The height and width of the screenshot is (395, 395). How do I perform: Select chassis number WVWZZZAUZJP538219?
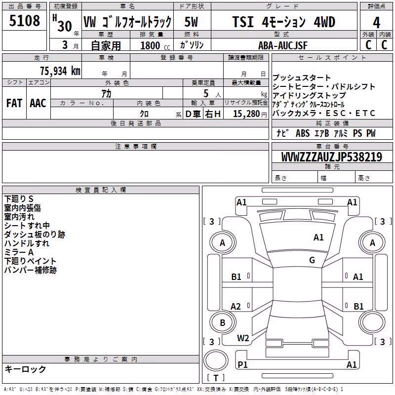(x=332, y=157)
